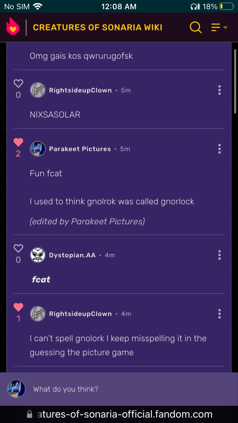Open Dystopian.AA username link

[x=72, y=255]
